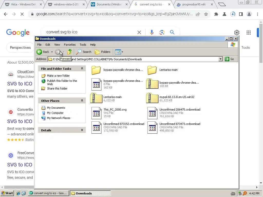Select Unconfirmed 873473.crdownload file icon
The width and height of the screenshot is (263, 197).
[152, 127]
